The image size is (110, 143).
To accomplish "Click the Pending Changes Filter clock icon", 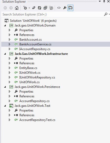I will [x=25, y=8].
